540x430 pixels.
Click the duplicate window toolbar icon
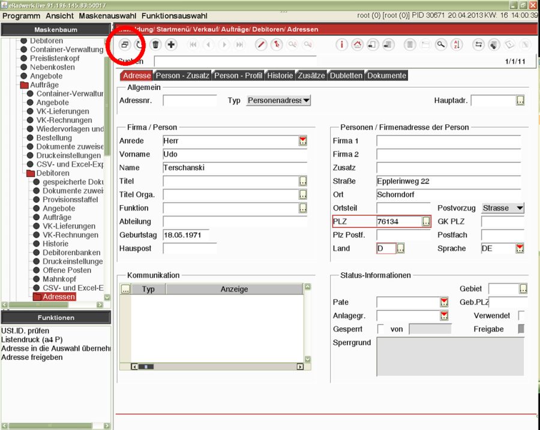coord(125,45)
